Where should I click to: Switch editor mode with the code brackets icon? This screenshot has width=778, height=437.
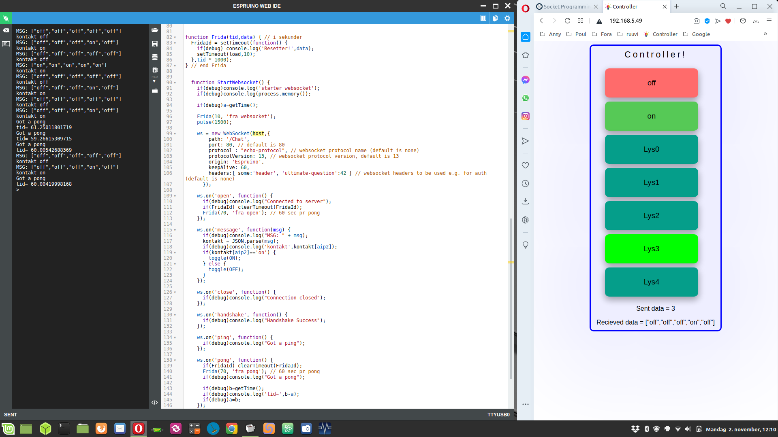154,402
